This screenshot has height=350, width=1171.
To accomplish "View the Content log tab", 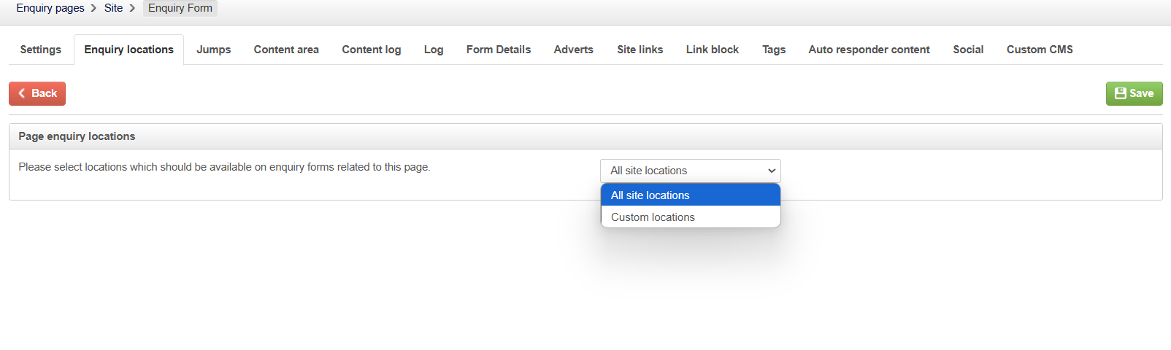I will pos(372,50).
